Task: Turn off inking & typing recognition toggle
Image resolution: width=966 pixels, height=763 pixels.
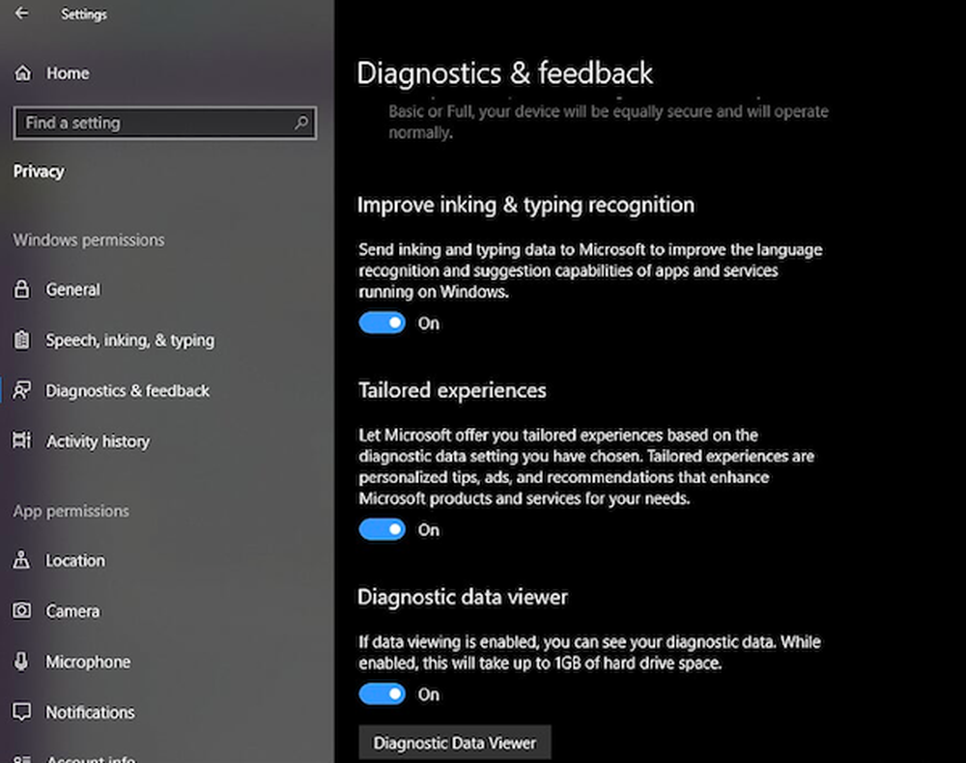Action: click(383, 324)
